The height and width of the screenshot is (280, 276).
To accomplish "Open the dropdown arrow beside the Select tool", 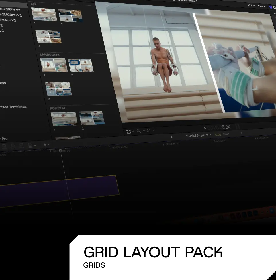I will pyautogui.click(x=50, y=145).
